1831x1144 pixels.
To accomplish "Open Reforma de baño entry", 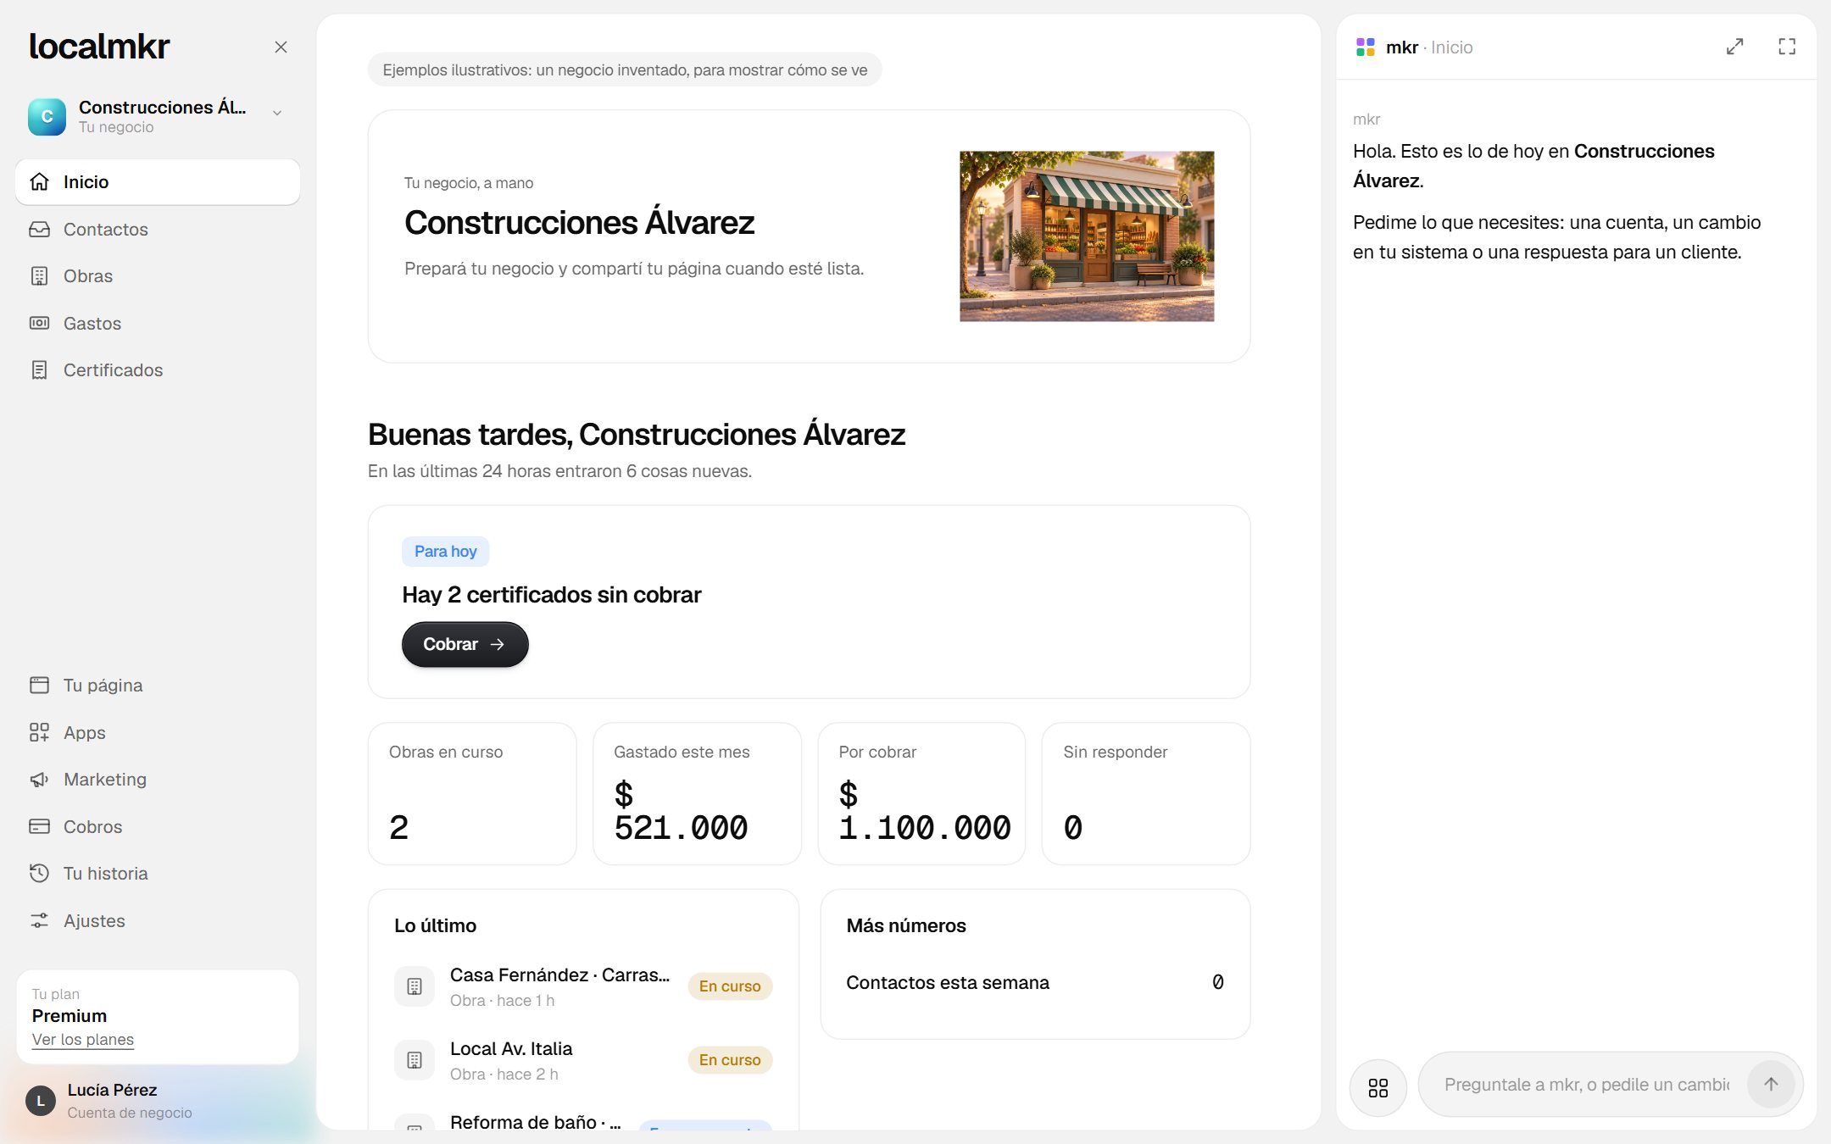I will (583, 1121).
